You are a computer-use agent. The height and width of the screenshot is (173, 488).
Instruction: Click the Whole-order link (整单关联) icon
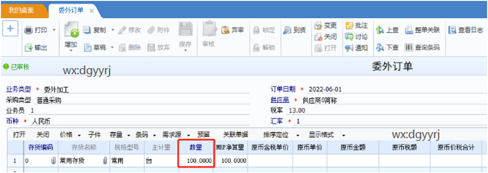coord(409,30)
